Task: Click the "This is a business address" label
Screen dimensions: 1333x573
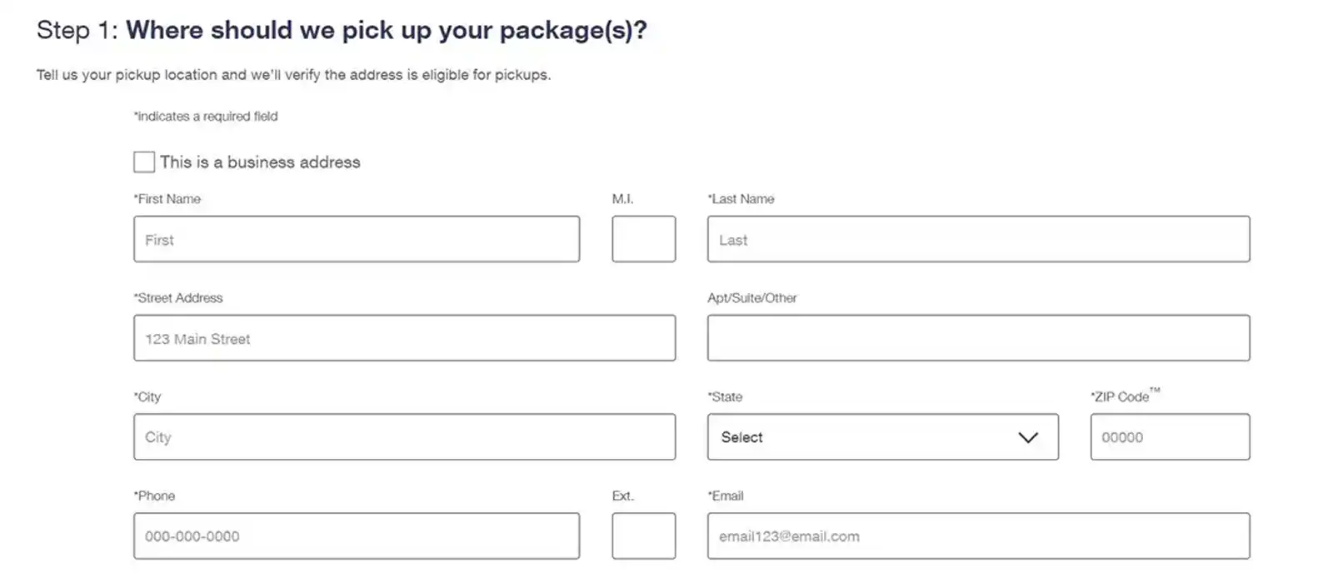Action: coord(260,162)
